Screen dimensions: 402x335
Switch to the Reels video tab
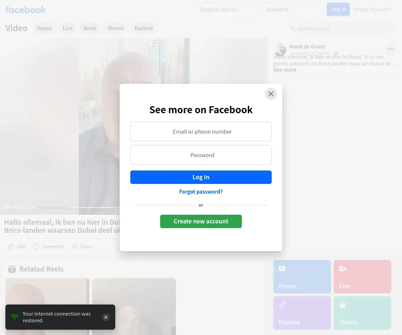90,28
